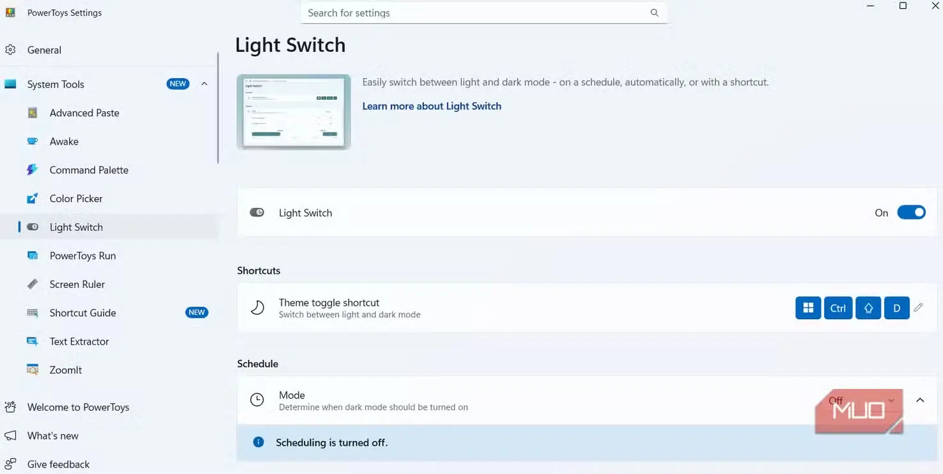
Task: Click the ZoomIt icon
Action: [33, 370]
